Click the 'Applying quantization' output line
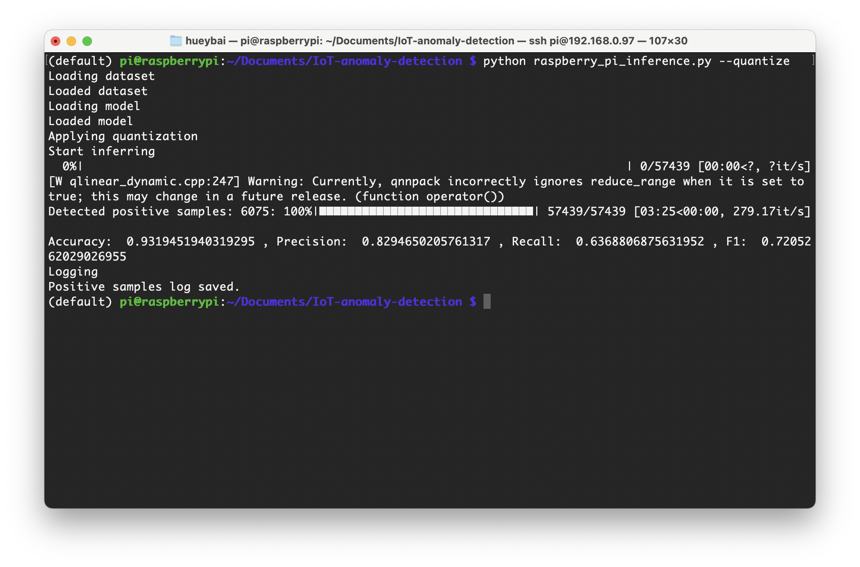The image size is (860, 567). [123, 136]
